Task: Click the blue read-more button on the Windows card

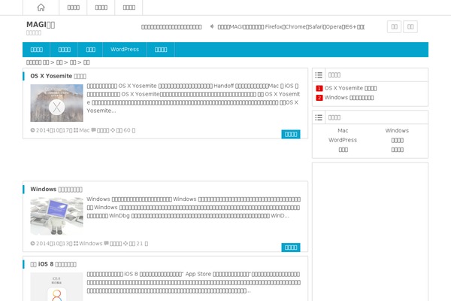Action: [x=291, y=248]
